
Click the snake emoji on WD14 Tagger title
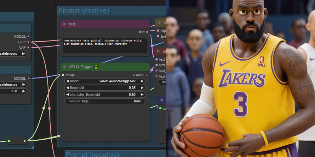pos(96,67)
